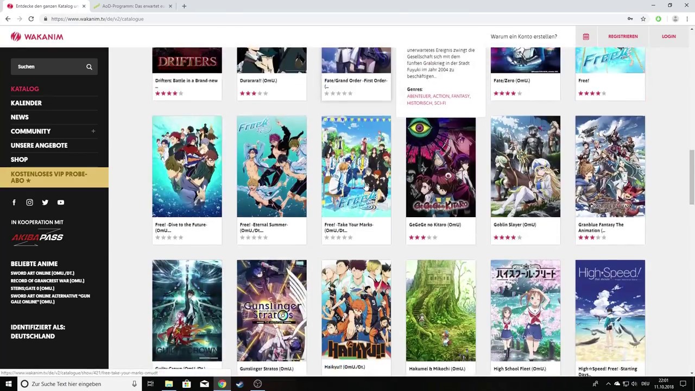Open the Wakanim Facebook page icon

coord(14,203)
